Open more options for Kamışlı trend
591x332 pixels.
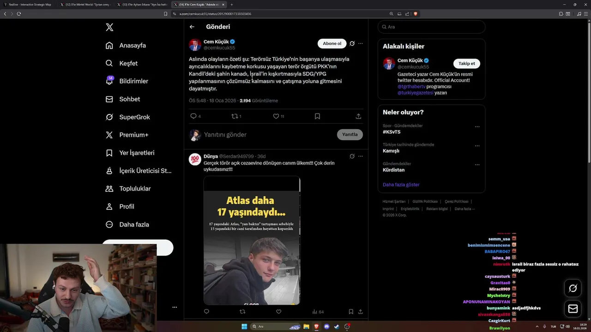point(477,146)
